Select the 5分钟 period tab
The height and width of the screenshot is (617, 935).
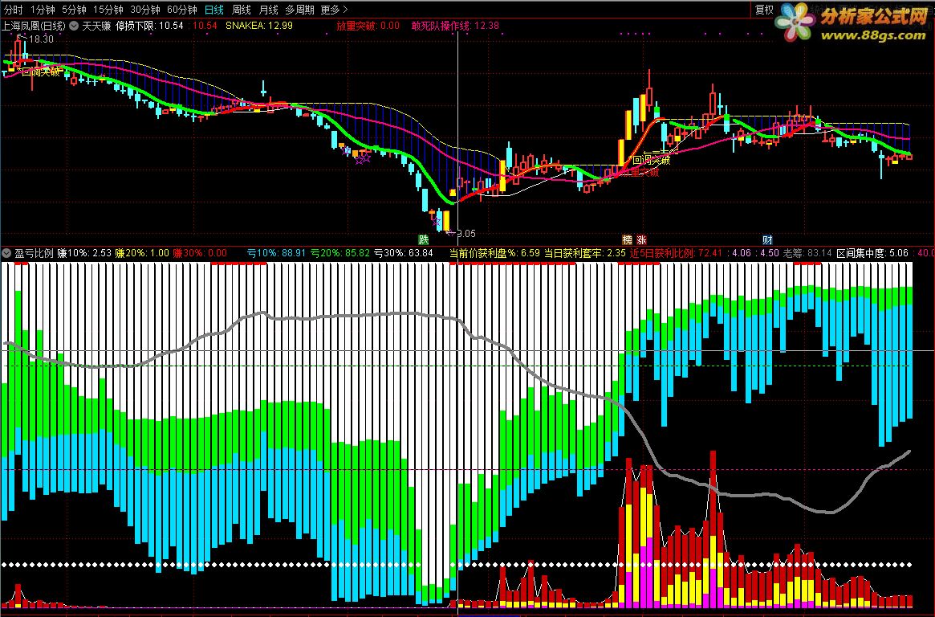[x=74, y=10]
